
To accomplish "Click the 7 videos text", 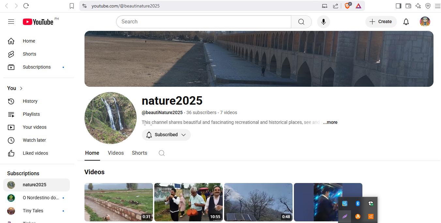I will [x=229, y=113].
